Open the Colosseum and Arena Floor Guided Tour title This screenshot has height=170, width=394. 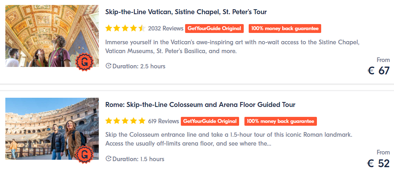click(x=200, y=104)
